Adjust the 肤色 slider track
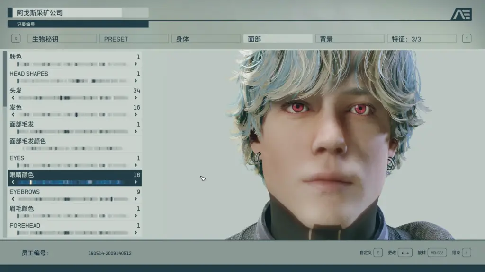The width and height of the screenshot is (485, 272). (73, 64)
